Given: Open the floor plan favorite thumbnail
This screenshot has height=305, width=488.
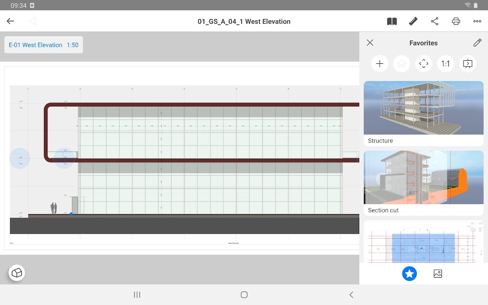Looking at the screenshot, I should 423,242.
